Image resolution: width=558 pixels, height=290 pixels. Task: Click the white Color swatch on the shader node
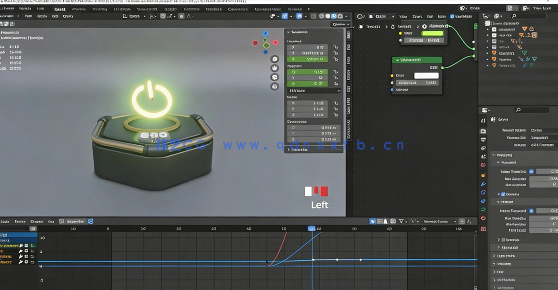[426, 75]
